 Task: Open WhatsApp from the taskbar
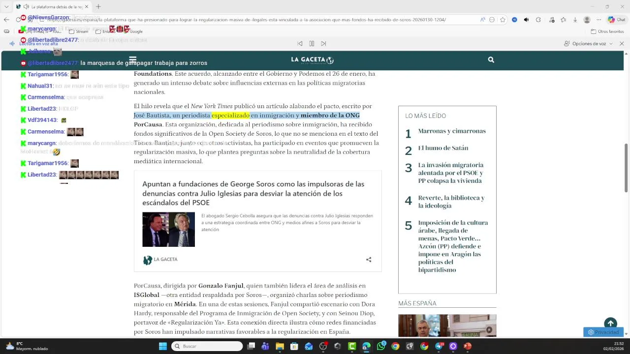tap(381, 346)
